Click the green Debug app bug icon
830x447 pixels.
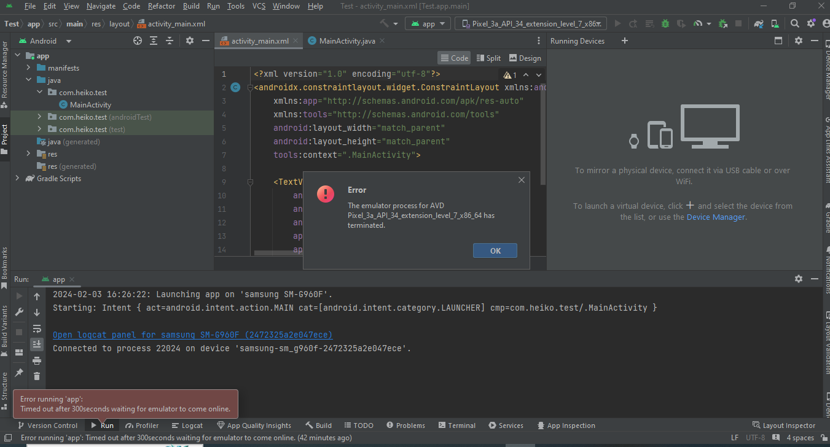[665, 23]
